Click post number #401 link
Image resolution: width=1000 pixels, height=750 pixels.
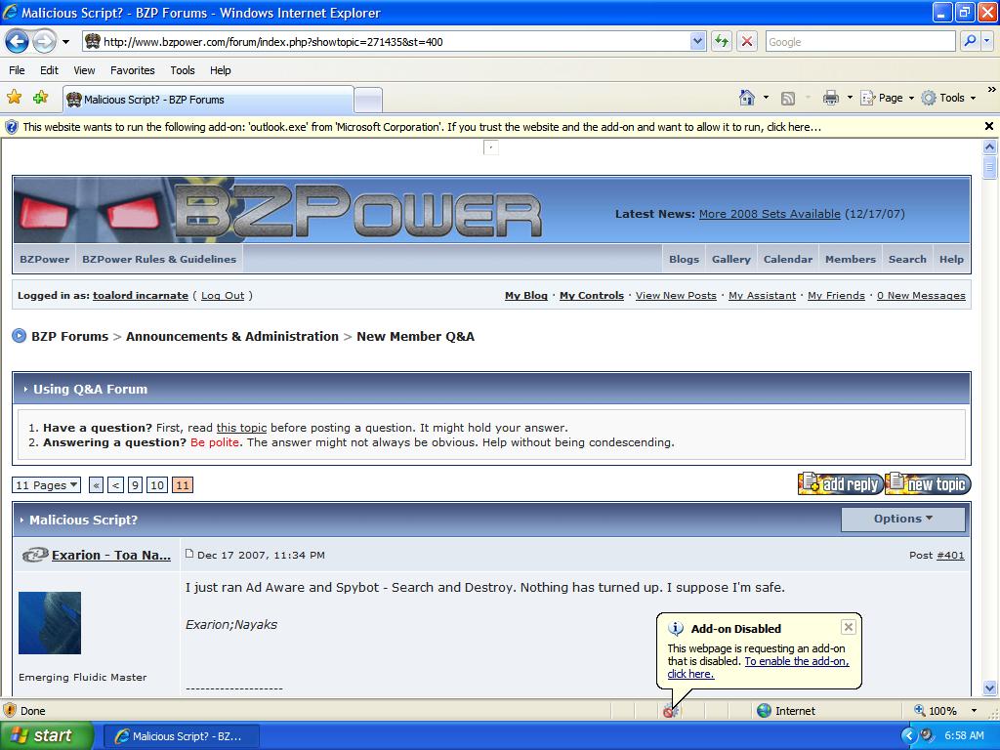(949, 555)
